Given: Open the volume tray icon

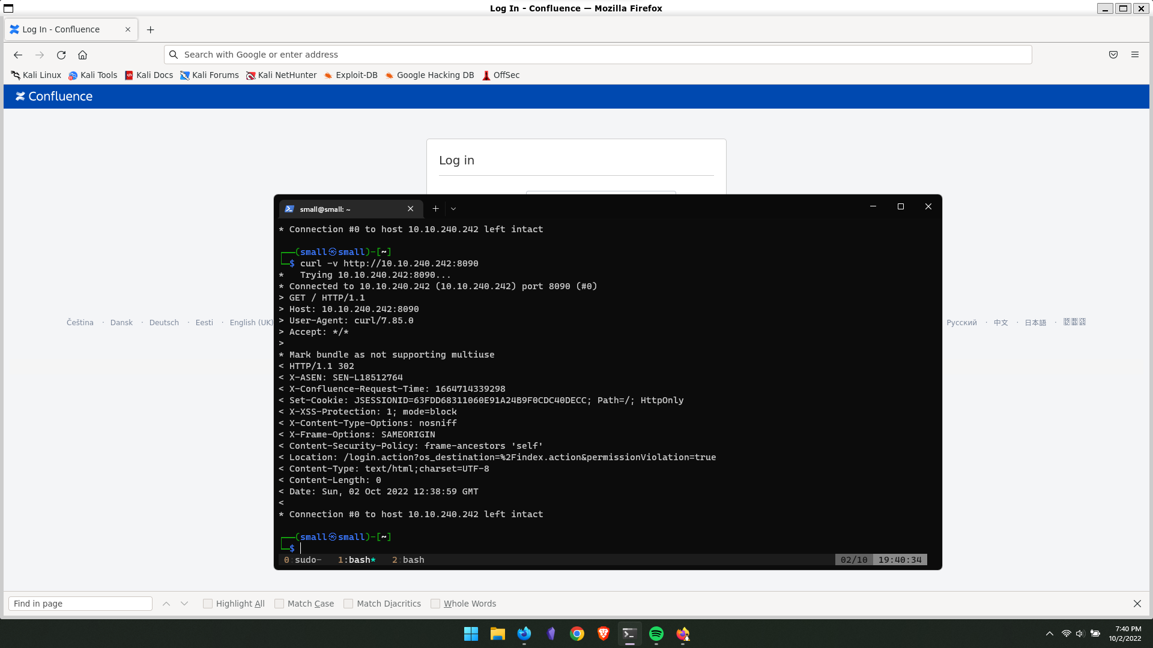Looking at the screenshot, I should coord(1080,634).
